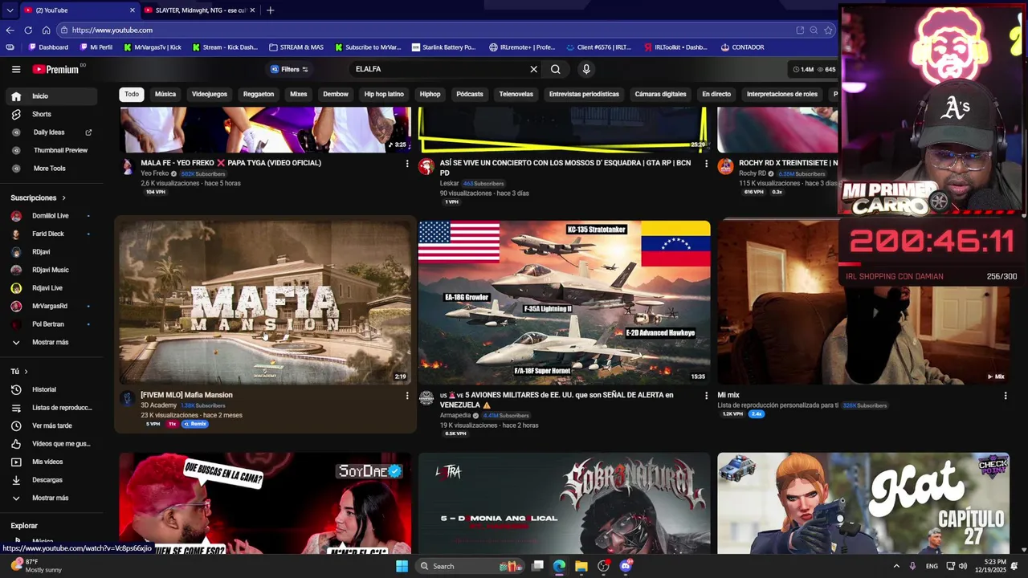Open the YouTube hamburger guide menu
The image size is (1028, 578).
(x=16, y=69)
